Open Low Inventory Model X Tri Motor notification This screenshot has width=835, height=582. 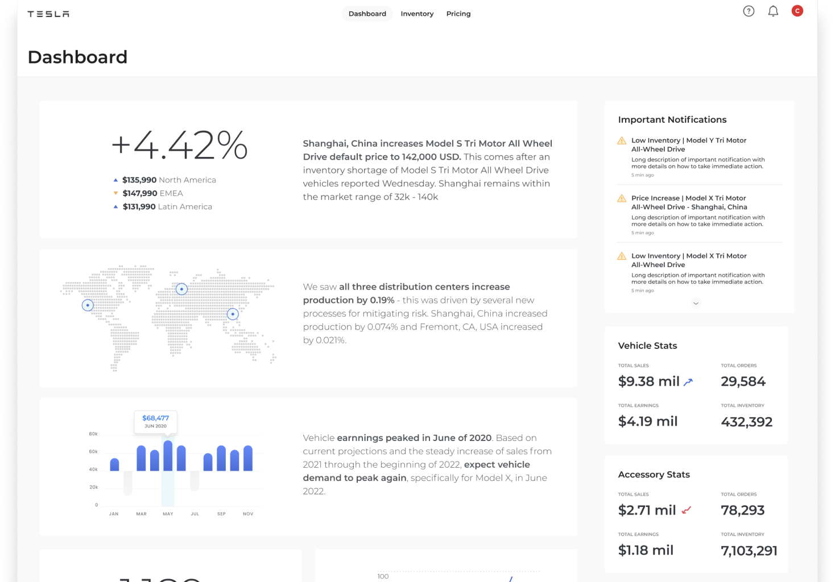[x=700, y=273]
